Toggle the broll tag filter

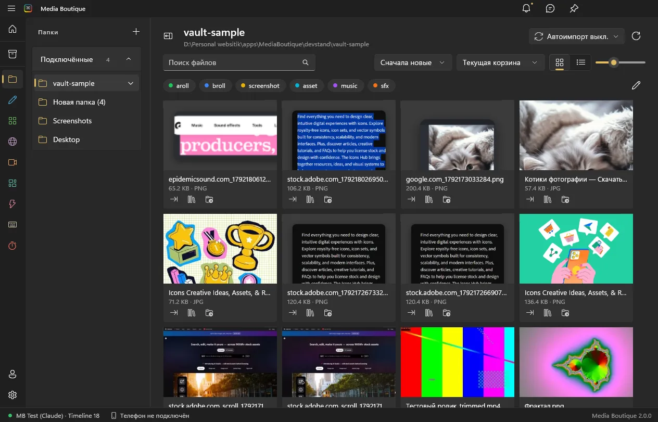(x=214, y=86)
